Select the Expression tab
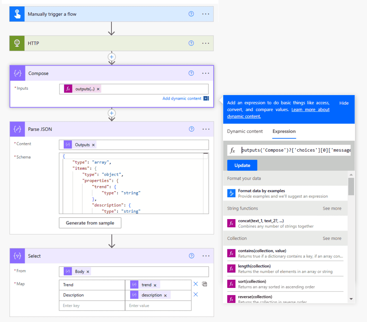The height and width of the screenshot is (322, 367). (x=284, y=131)
